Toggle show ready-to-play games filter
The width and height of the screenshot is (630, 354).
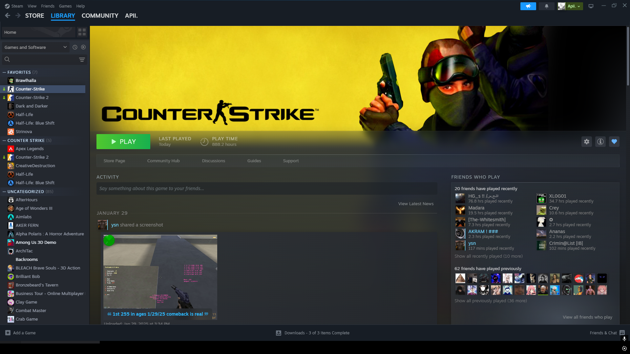point(83,47)
